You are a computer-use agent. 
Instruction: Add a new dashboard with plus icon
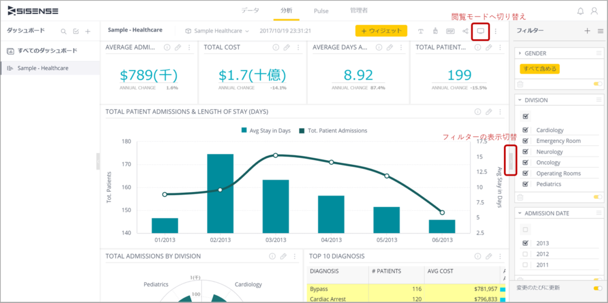[x=88, y=31]
